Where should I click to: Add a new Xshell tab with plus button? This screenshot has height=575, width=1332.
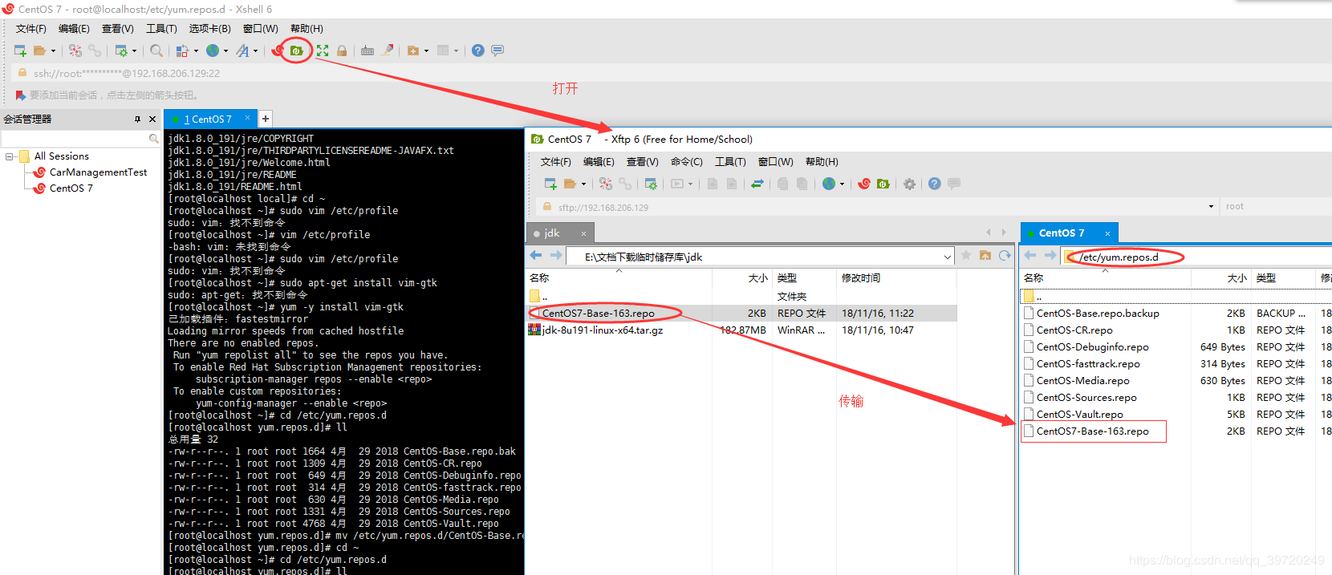tap(266, 119)
